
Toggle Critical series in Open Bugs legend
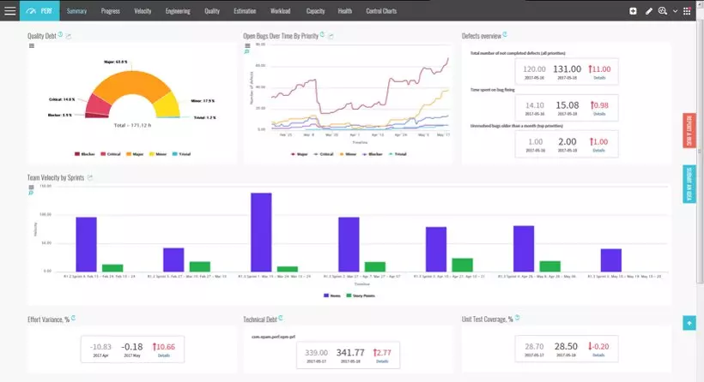tap(324, 154)
